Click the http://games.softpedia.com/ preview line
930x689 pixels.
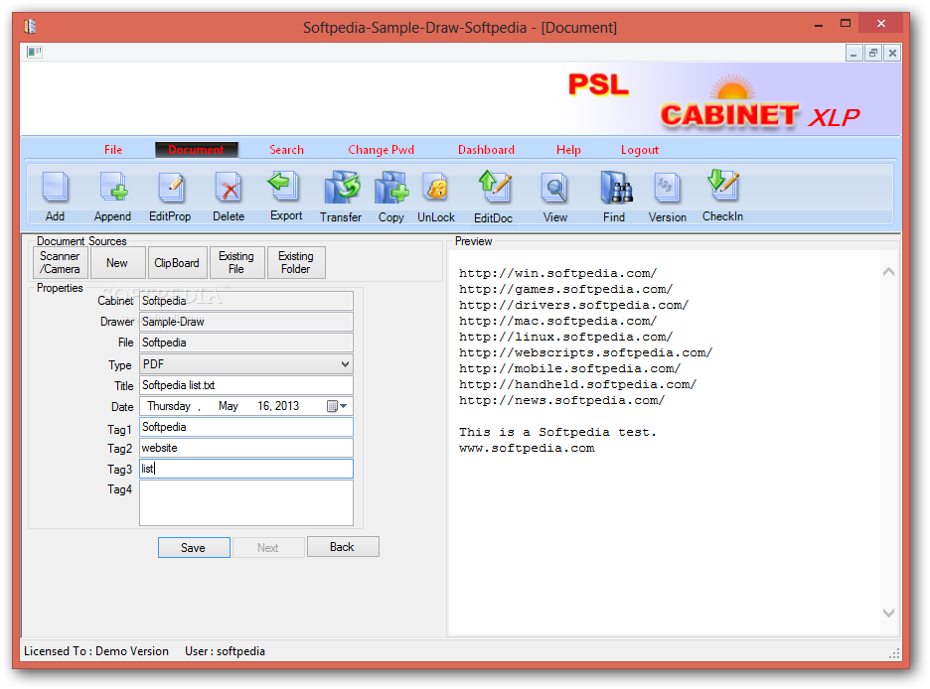coord(565,290)
